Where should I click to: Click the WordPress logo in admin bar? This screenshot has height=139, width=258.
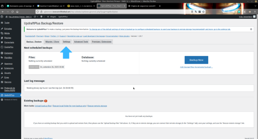[x=2, y=17]
